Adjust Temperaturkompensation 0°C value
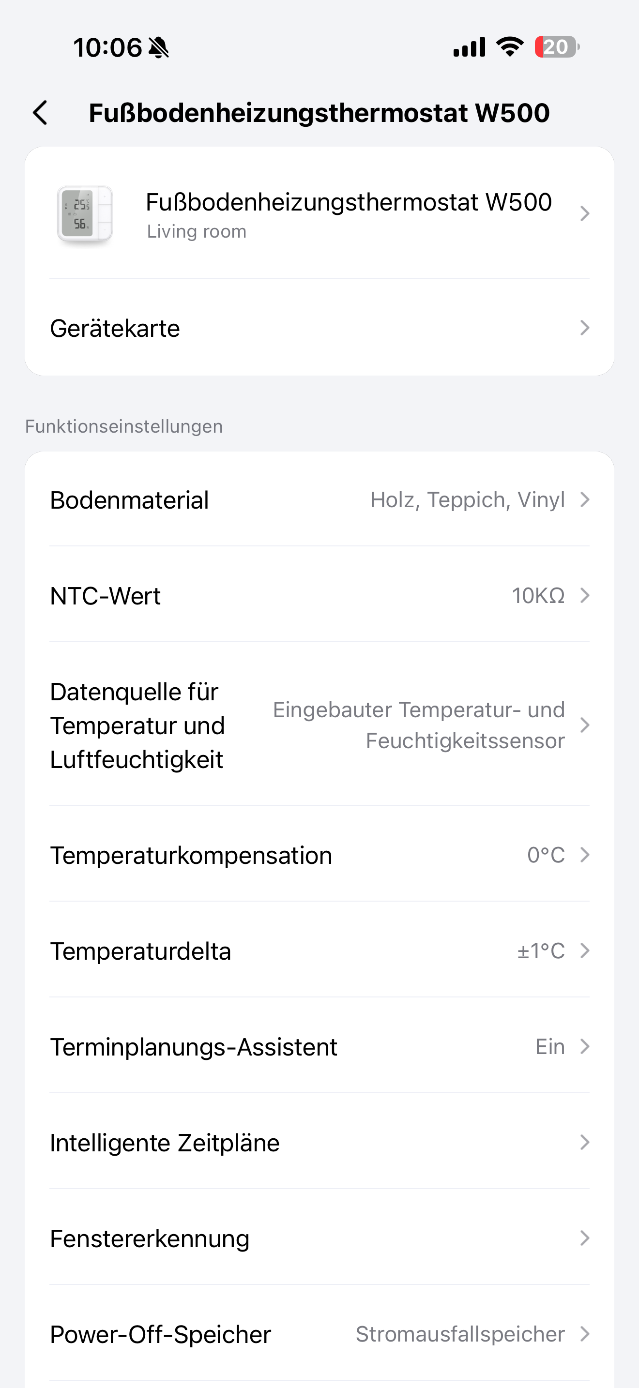The image size is (639, 1388). coord(319,855)
